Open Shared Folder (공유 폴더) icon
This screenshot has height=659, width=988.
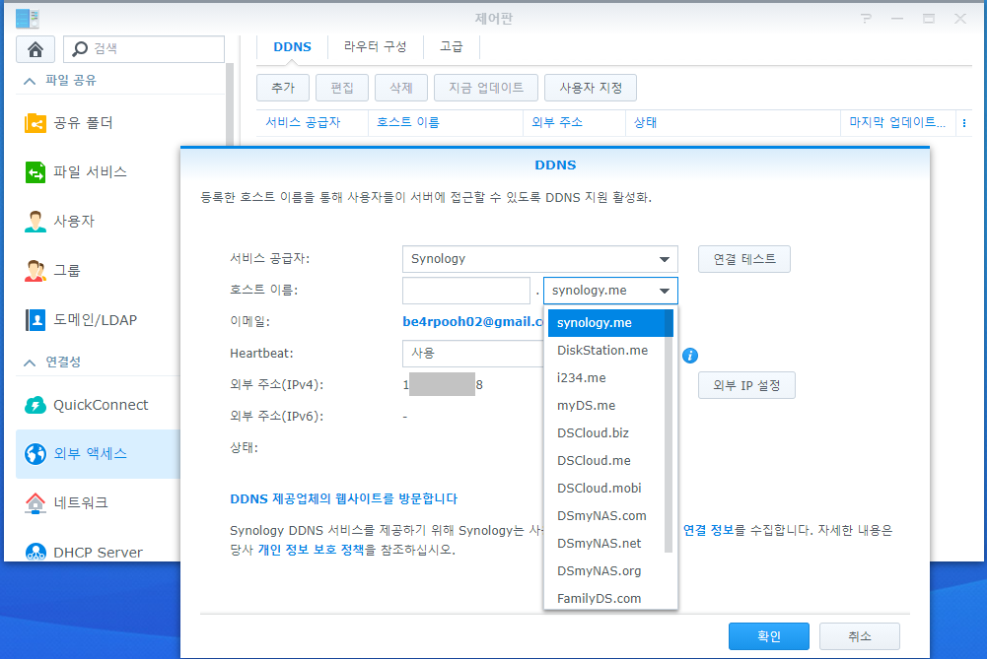35,123
